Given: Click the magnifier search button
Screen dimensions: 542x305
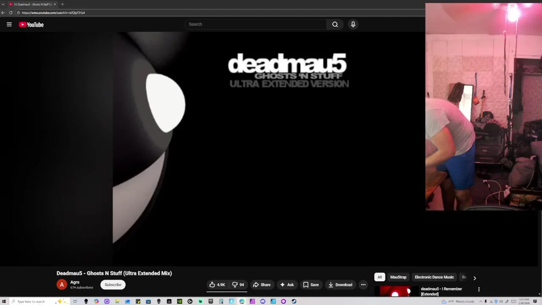Looking at the screenshot, I should (335, 24).
